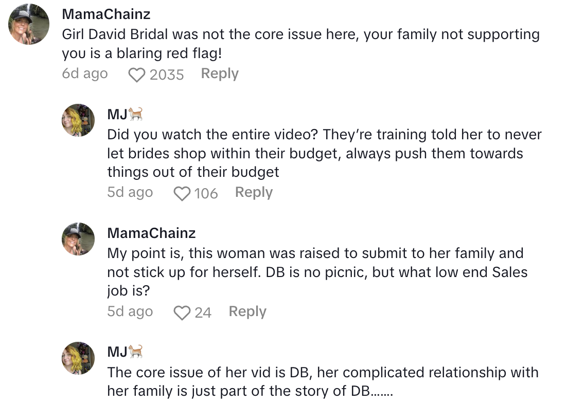
Task: Tap MJ's avatar on the last reply
Action: 78,358
